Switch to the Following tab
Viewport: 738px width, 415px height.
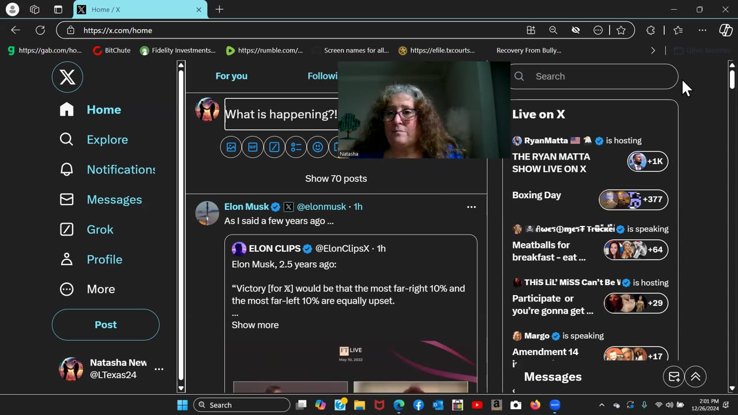pos(323,76)
